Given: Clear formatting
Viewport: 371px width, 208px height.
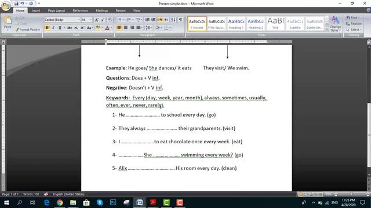Looking at the screenshot, I should [110, 20].
